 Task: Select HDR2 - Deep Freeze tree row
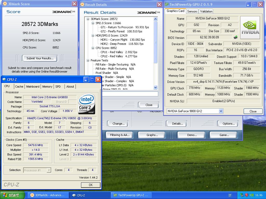click(122, 44)
